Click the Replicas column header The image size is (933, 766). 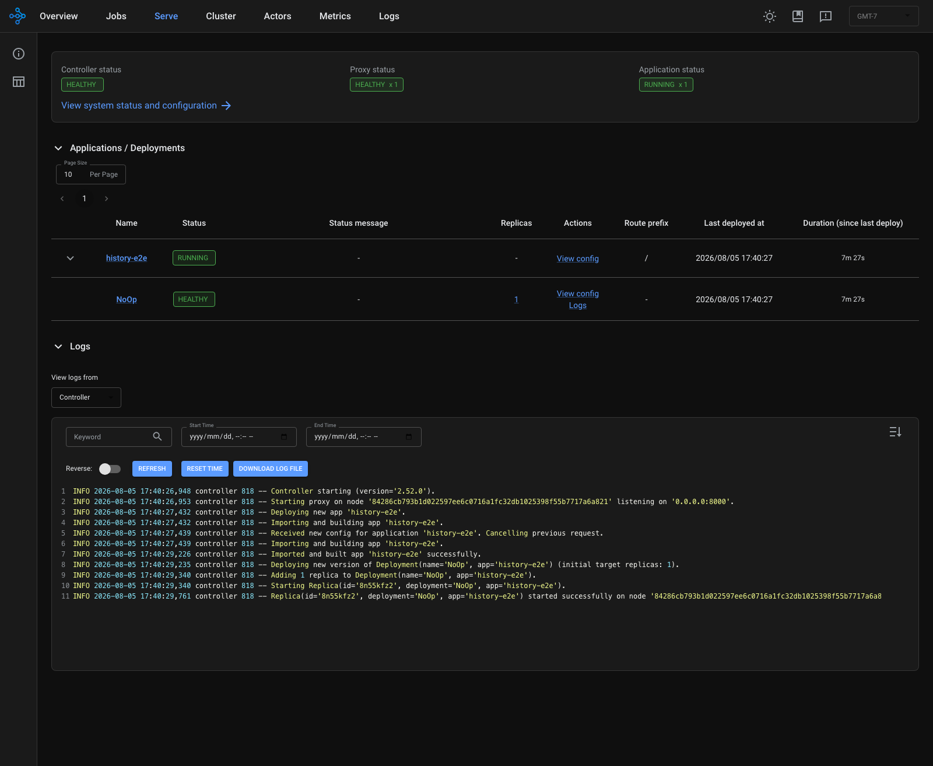pos(516,223)
